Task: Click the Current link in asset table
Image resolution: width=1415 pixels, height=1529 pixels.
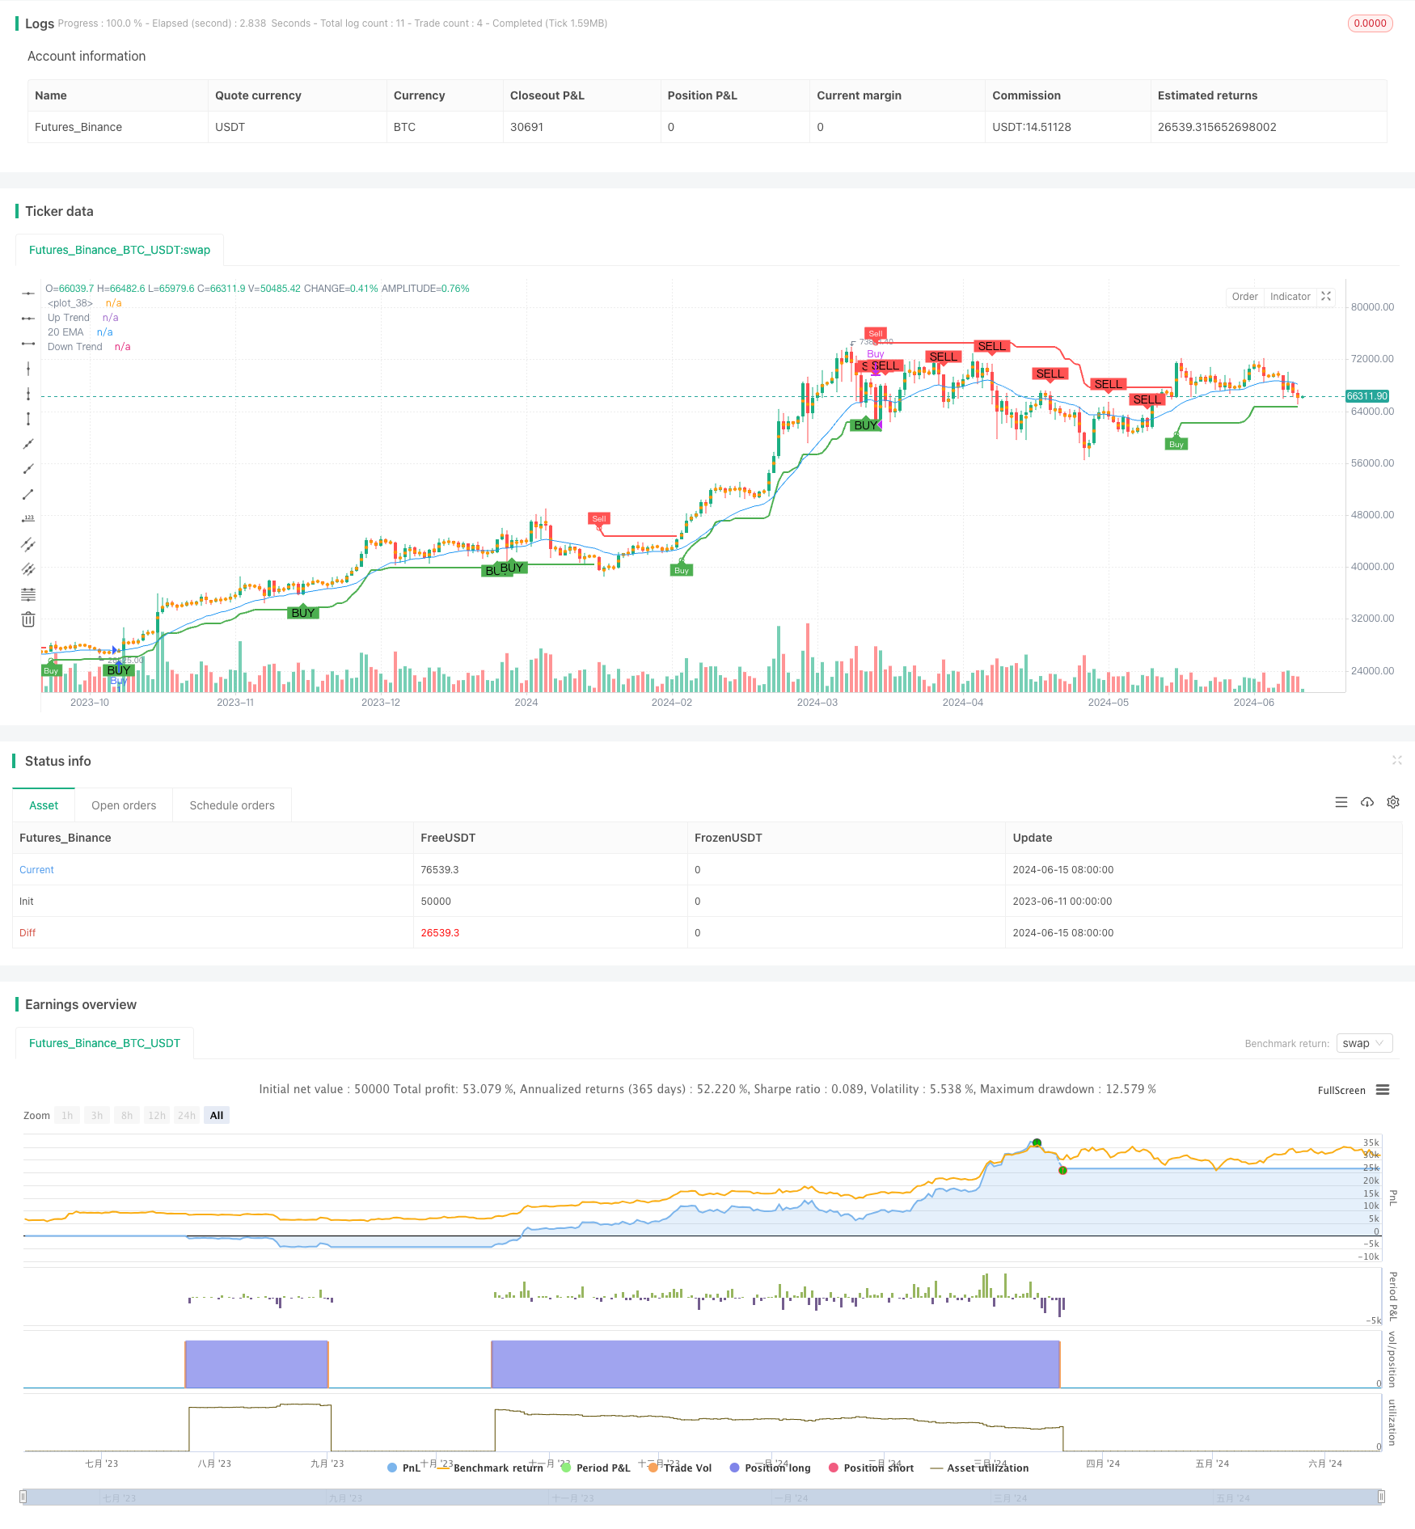Action: [36, 870]
